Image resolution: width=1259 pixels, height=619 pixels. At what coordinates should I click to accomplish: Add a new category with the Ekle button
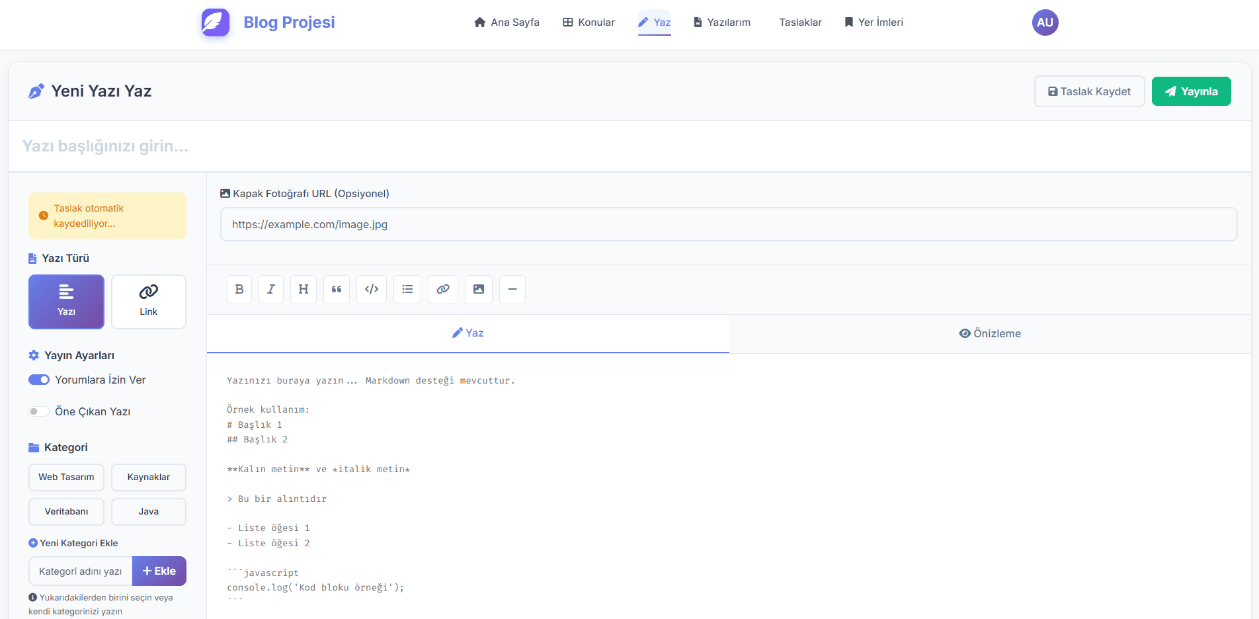159,570
